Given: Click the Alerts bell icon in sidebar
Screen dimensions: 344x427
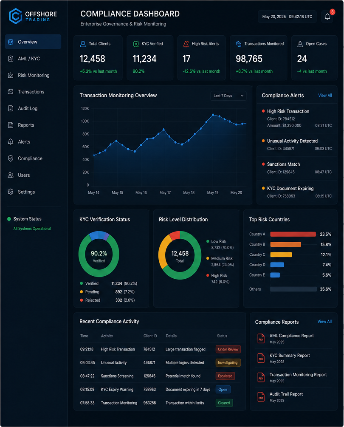Looking at the screenshot, I should 11,141.
